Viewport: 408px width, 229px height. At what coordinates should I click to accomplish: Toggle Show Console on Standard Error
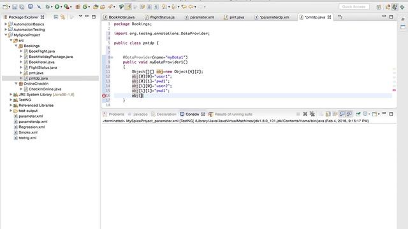349,114
